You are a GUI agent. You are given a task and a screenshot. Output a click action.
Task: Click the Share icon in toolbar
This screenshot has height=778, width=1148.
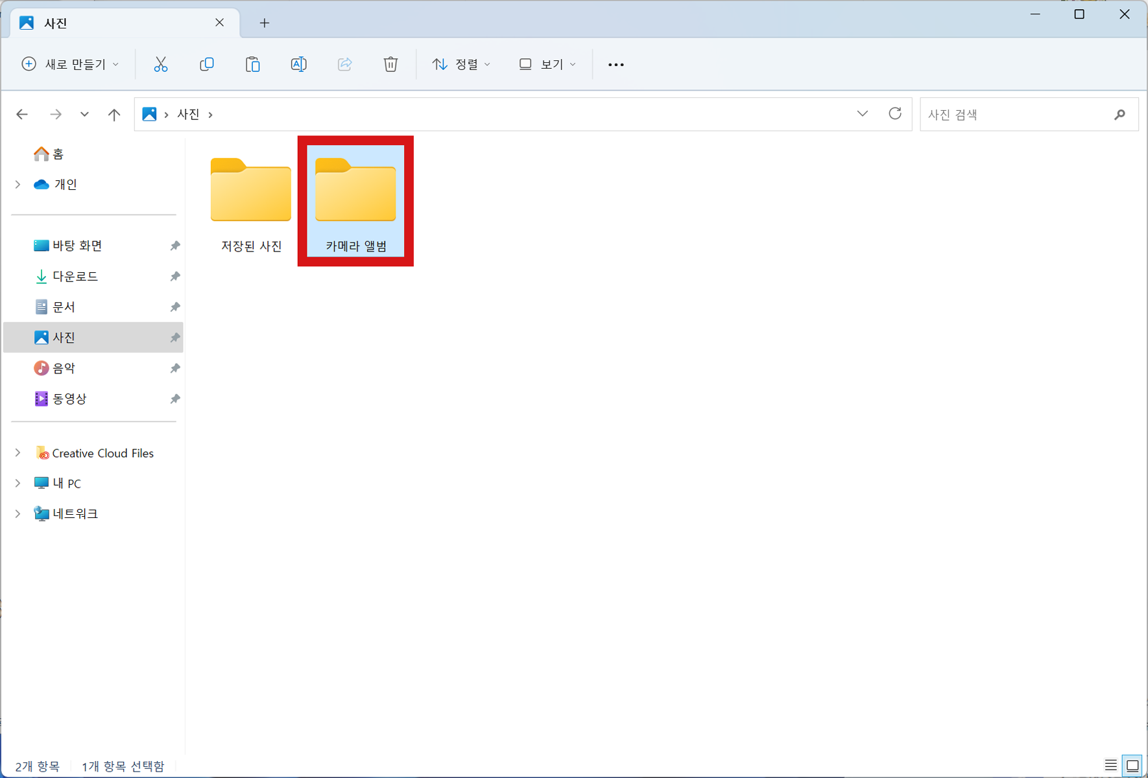coord(344,64)
